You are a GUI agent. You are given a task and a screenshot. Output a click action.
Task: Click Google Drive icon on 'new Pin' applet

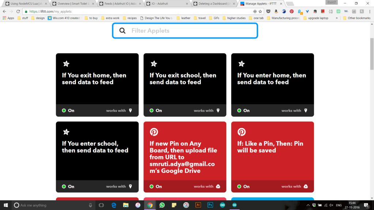click(x=218, y=186)
